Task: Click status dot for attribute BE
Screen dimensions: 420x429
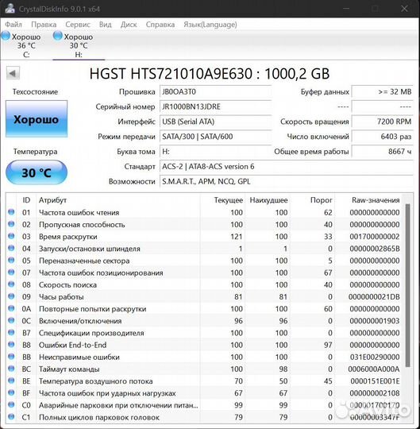Action: [11, 381]
